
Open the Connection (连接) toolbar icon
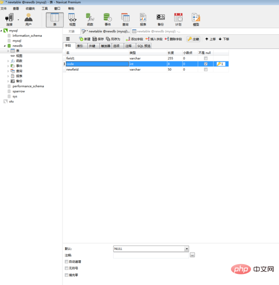tap(9, 19)
